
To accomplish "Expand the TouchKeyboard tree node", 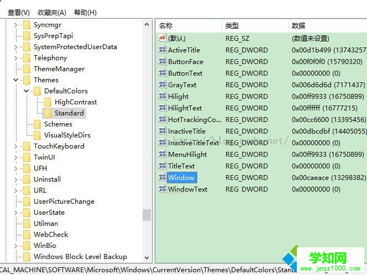I will point(15,146).
